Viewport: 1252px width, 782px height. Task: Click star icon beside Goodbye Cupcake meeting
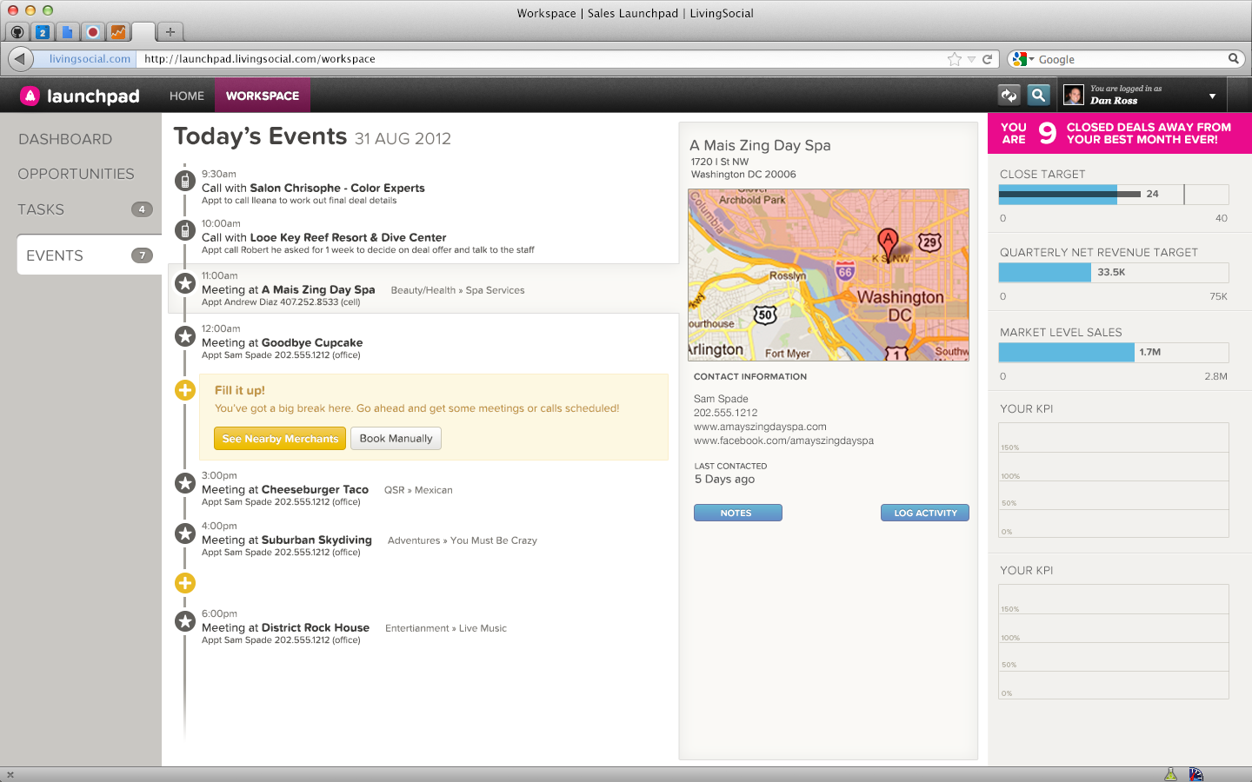[184, 336]
